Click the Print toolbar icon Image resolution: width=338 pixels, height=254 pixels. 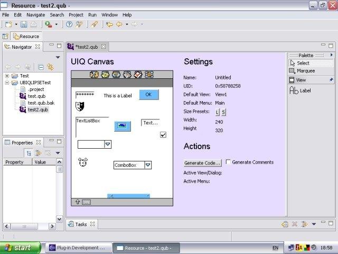(33, 24)
